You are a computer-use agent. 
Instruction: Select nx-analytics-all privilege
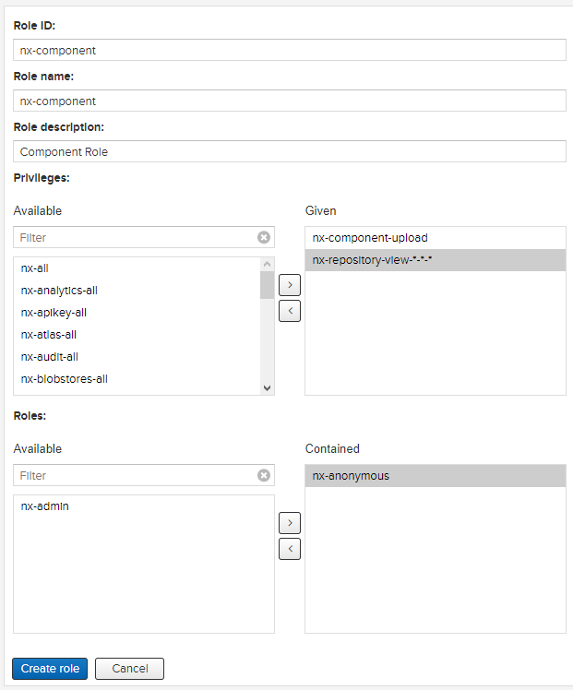(137, 291)
